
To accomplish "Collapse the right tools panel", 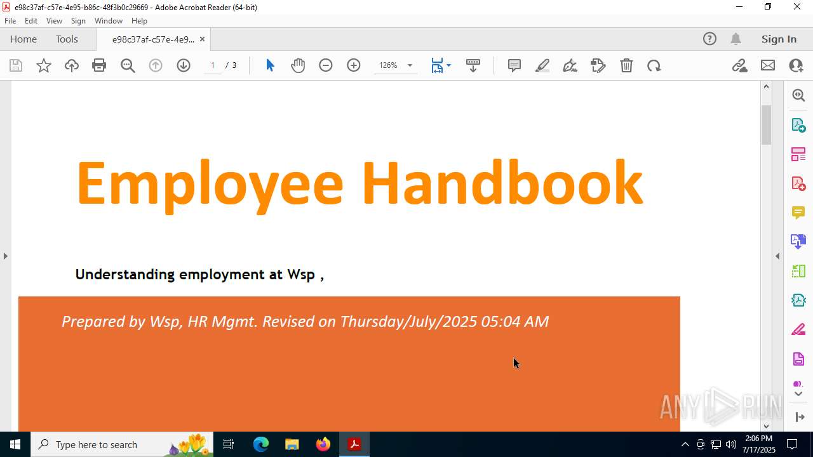I will coord(798,417).
